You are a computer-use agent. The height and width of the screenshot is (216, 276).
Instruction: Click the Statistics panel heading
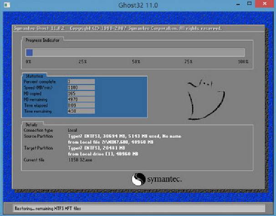tap(34, 76)
